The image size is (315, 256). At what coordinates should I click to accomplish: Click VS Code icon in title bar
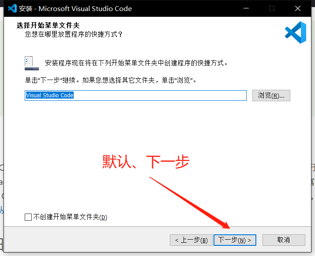tap(12, 8)
